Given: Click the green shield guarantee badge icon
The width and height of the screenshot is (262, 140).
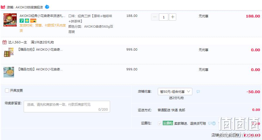Looking at the screenshot, I should coord(27,21).
